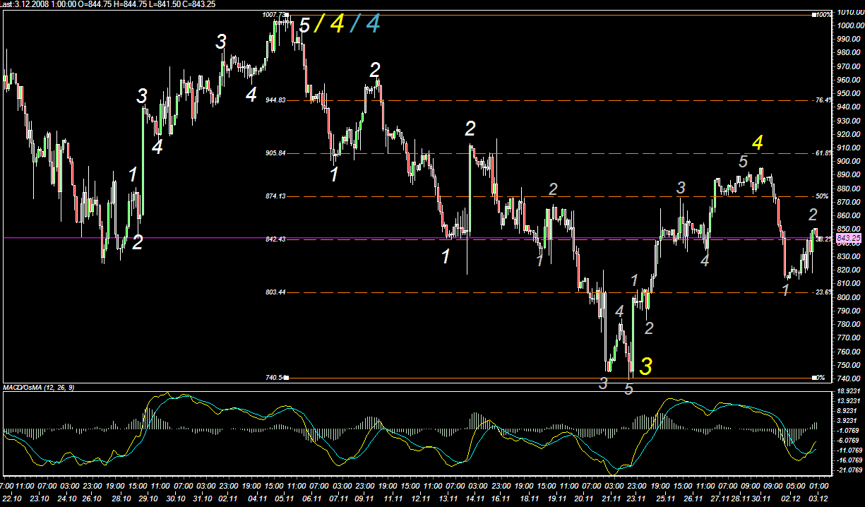The height and width of the screenshot is (507, 865).
Task: Click the 1007.73 Fibonacci level label
Action: (273, 15)
